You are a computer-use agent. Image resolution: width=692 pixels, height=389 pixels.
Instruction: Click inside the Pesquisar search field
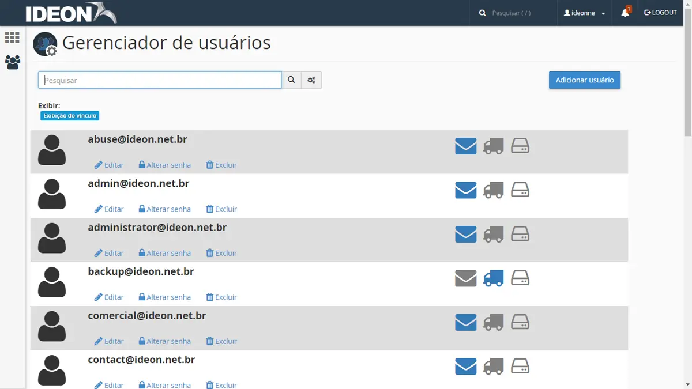159,80
